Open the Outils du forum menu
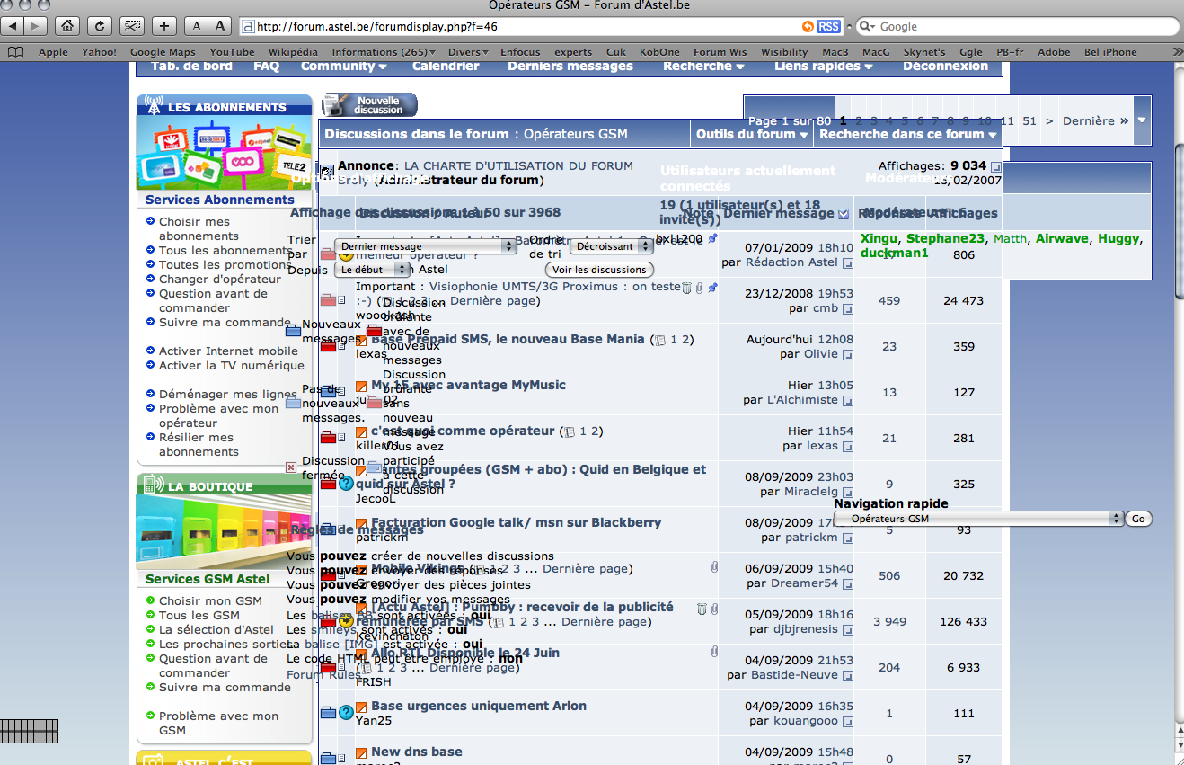 point(752,134)
